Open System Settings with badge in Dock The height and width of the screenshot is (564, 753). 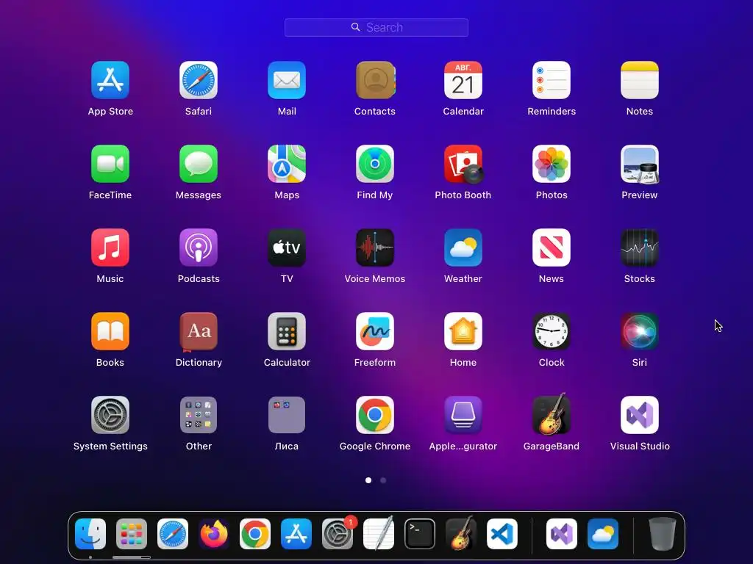pyautogui.click(x=338, y=534)
